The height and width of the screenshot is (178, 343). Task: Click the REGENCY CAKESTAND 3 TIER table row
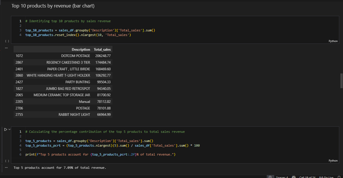(x=68, y=62)
